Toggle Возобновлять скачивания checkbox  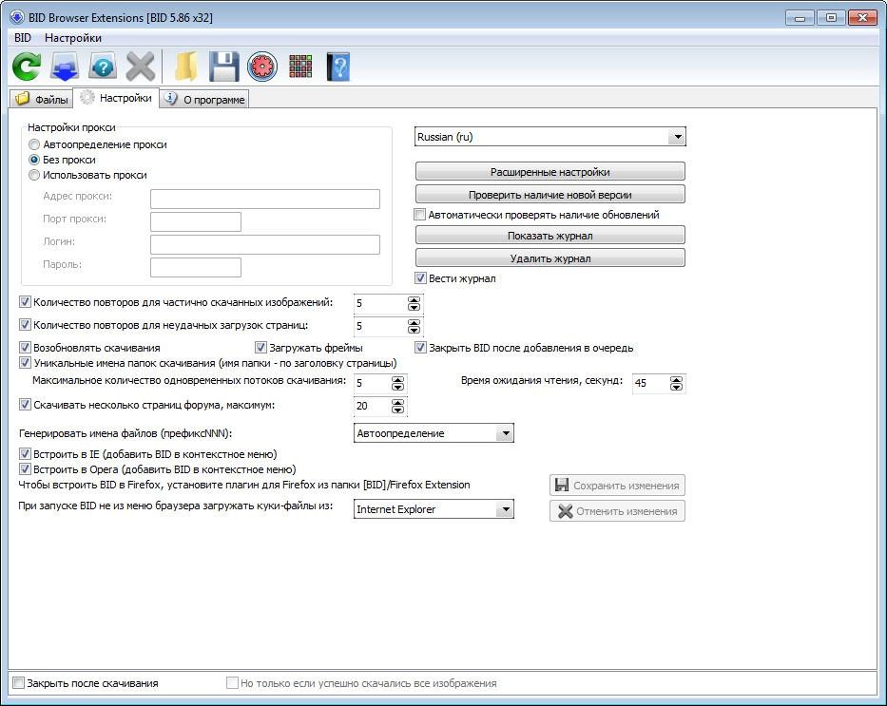(25, 348)
